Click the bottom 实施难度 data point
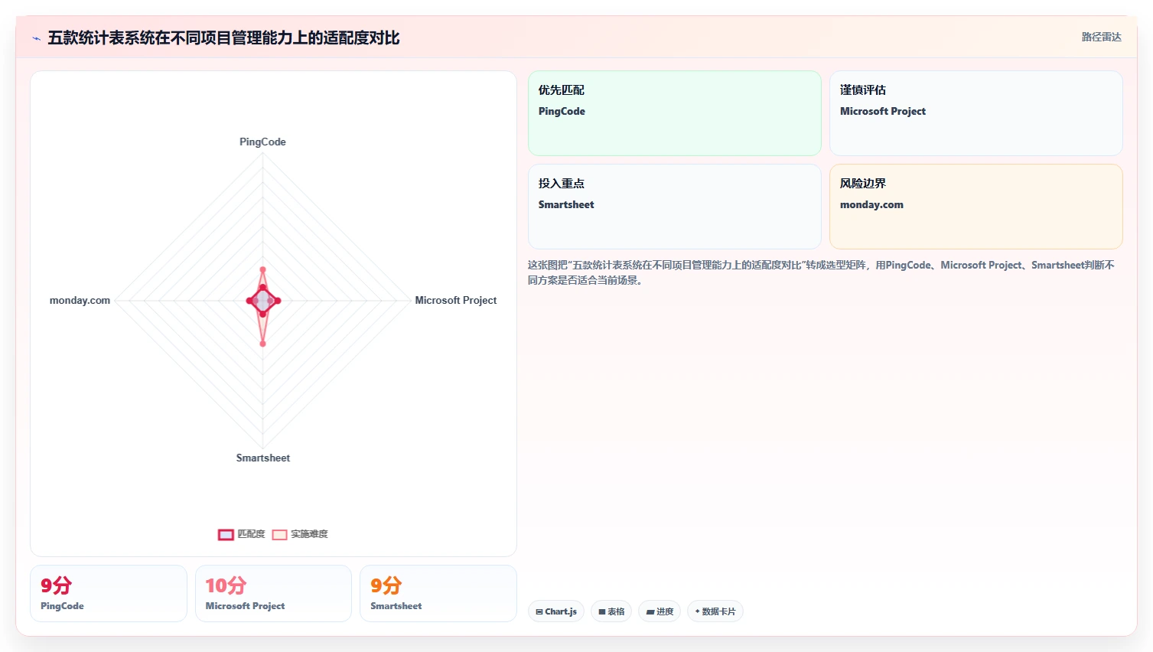This screenshot has width=1153, height=652. coord(262,344)
